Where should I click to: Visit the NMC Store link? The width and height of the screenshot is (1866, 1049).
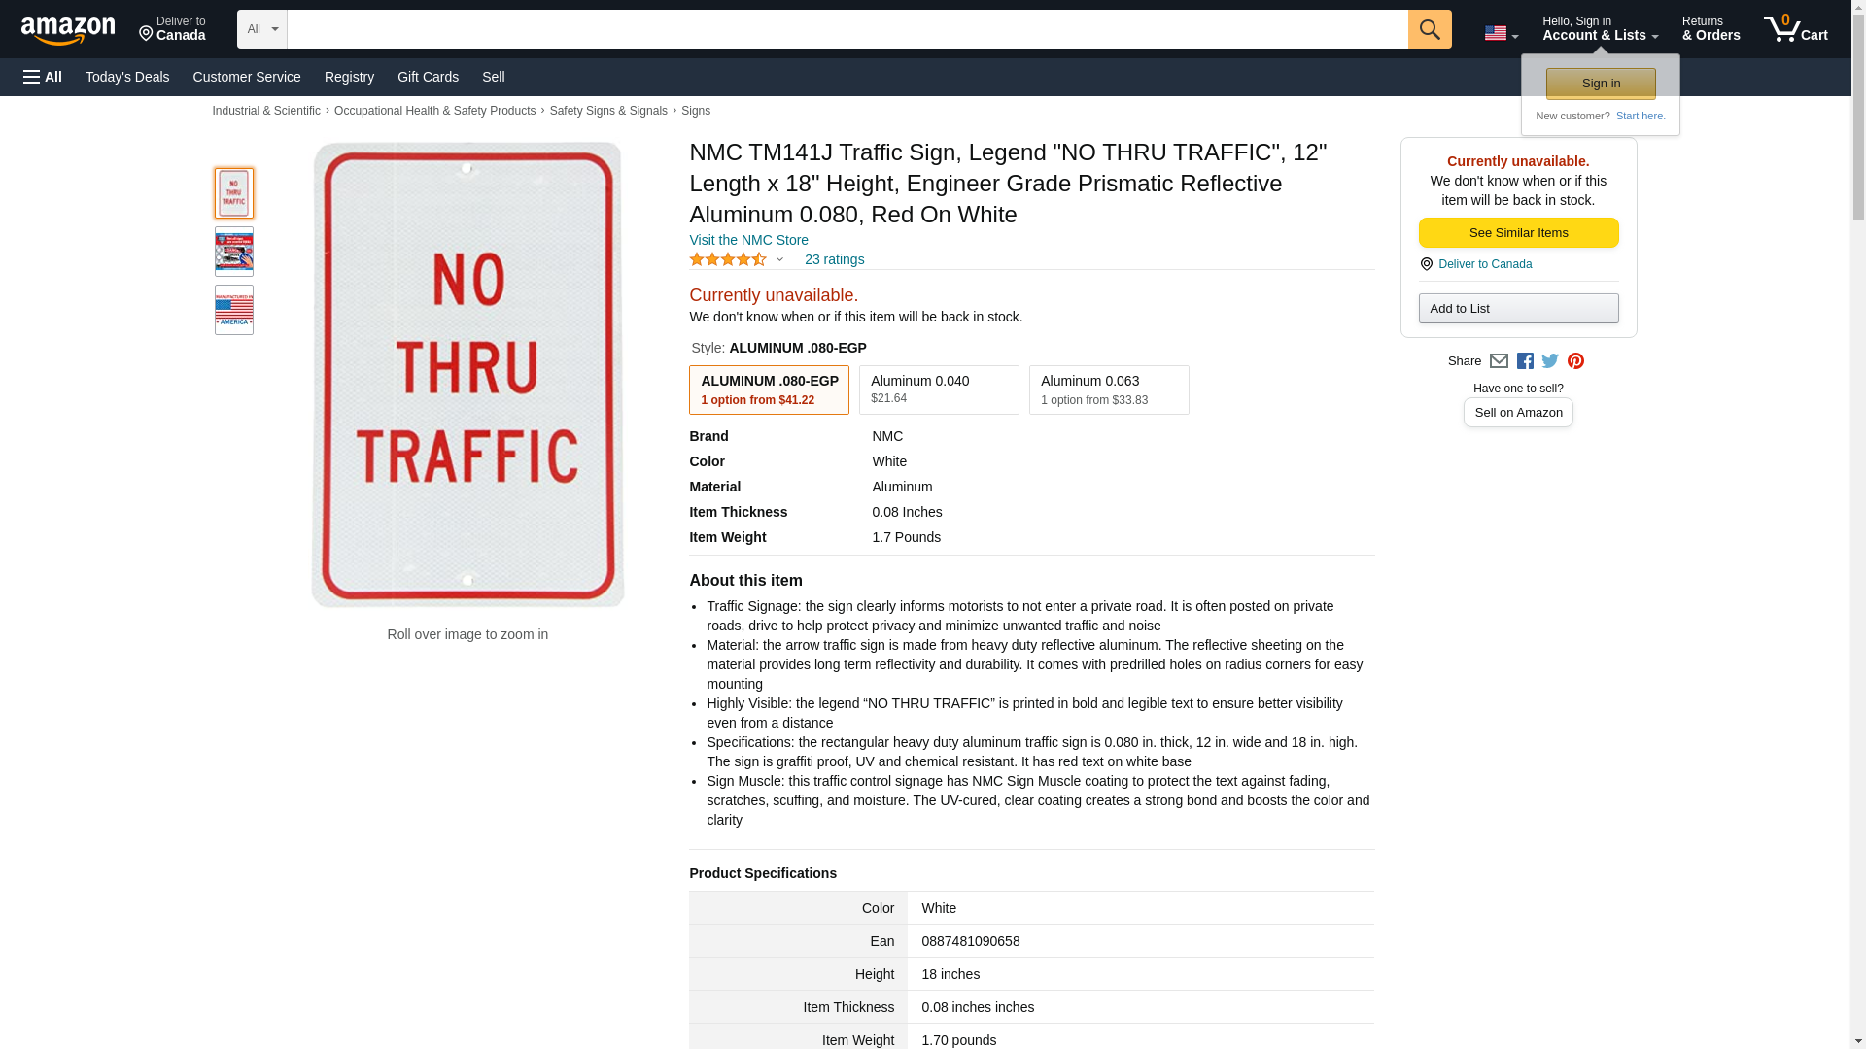click(x=748, y=240)
